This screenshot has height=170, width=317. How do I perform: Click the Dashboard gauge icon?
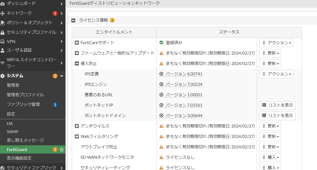click(x=2, y=4)
